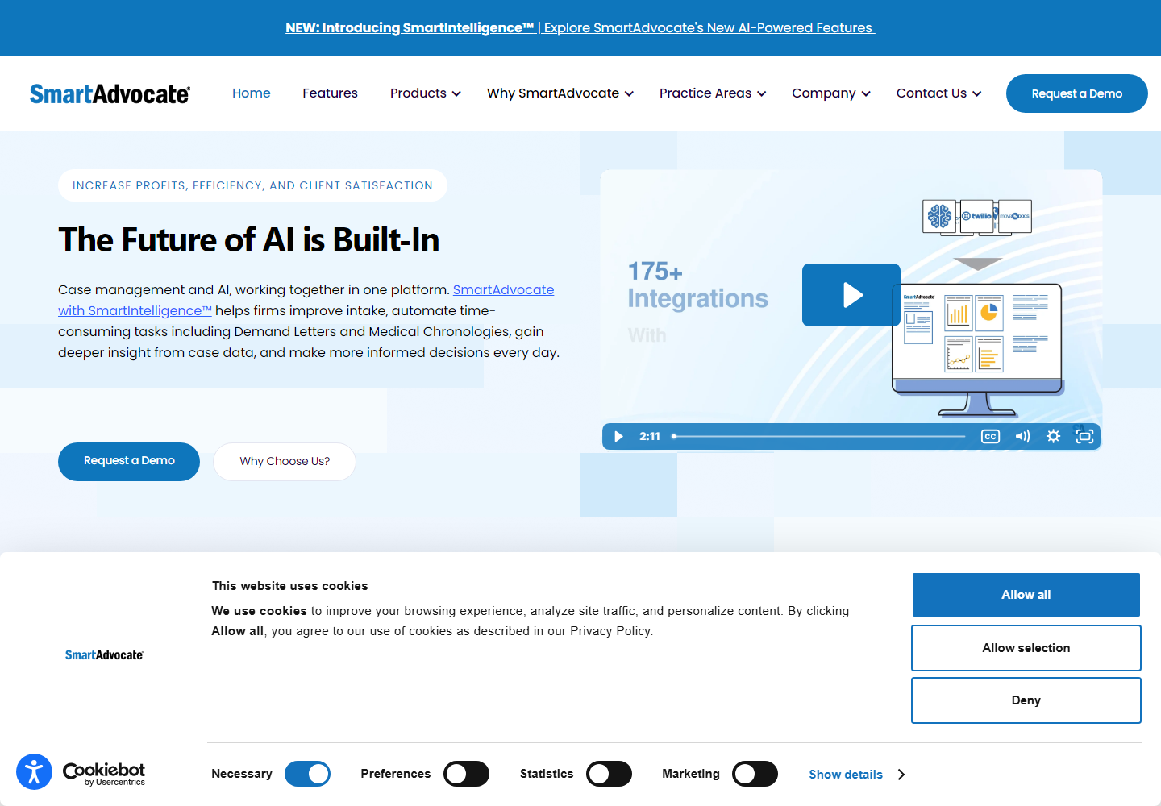Expand the Company dropdown menu

pyautogui.click(x=831, y=93)
